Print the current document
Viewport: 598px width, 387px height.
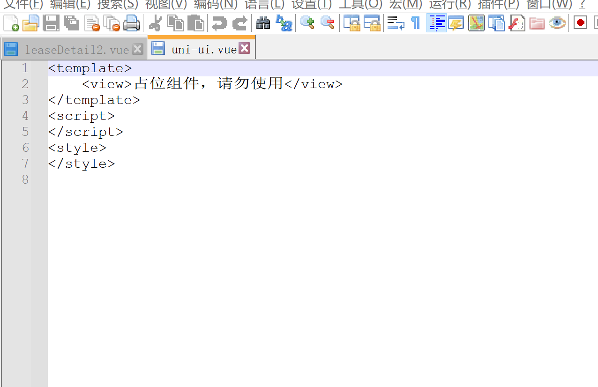132,23
